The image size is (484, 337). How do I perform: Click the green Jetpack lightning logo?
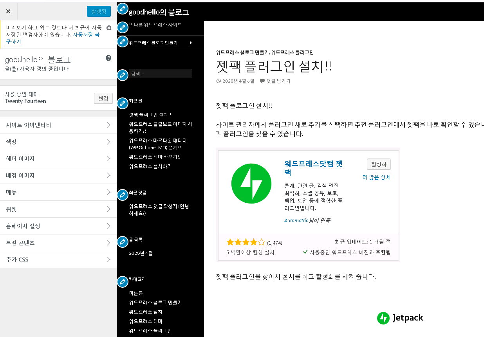coord(251,184)
